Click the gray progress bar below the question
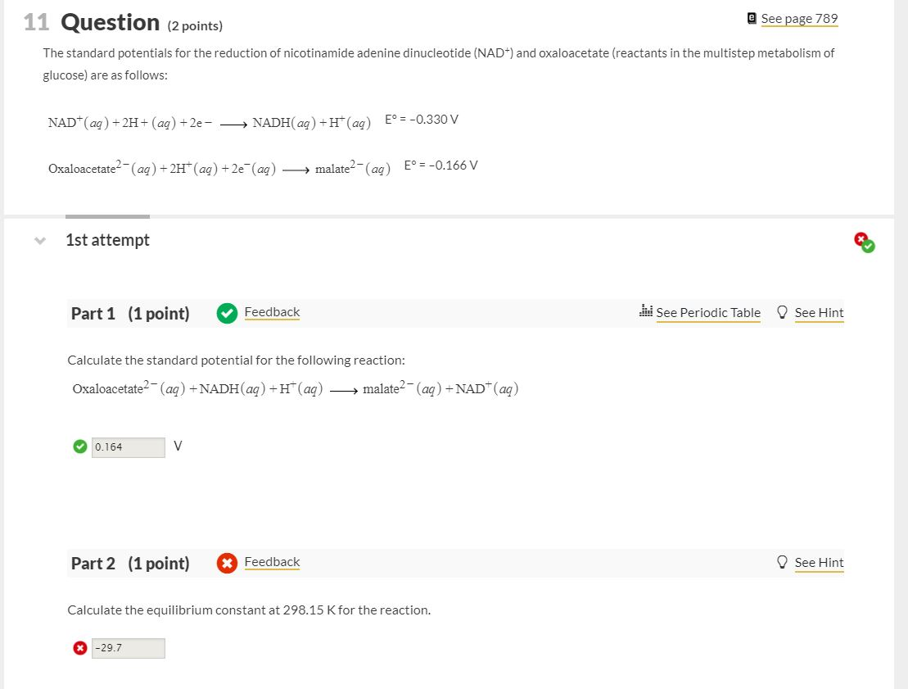This screenshot has height=689, width=908. pyautogui.click(x=106, y=217)
